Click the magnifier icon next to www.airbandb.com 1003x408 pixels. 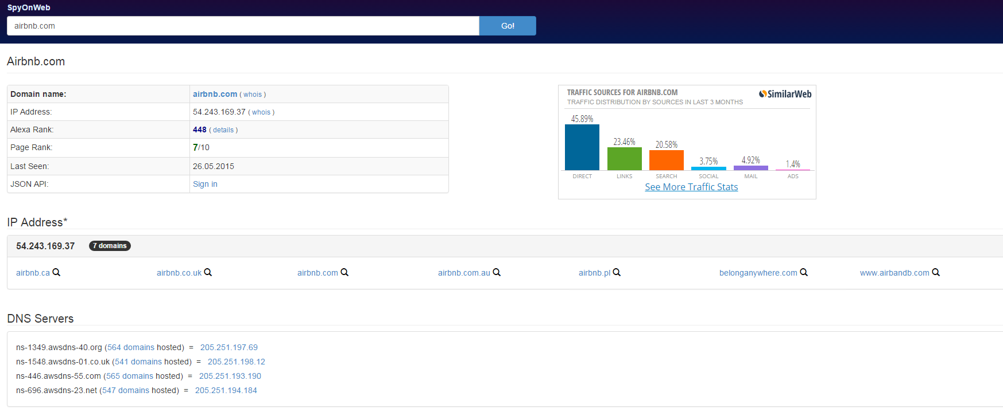(936, 272)
